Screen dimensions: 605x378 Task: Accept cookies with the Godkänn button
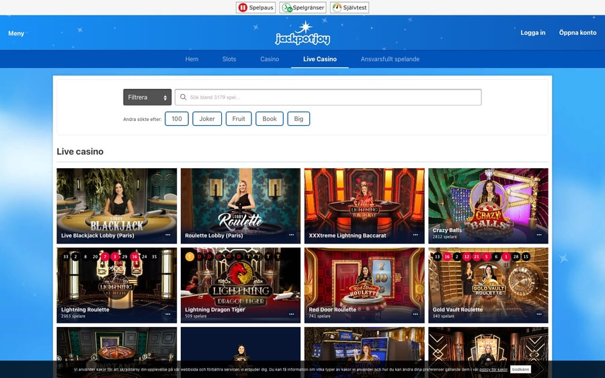[520, 369]
